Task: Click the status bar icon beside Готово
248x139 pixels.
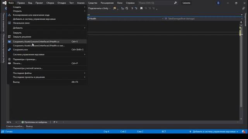Action: 3,132
